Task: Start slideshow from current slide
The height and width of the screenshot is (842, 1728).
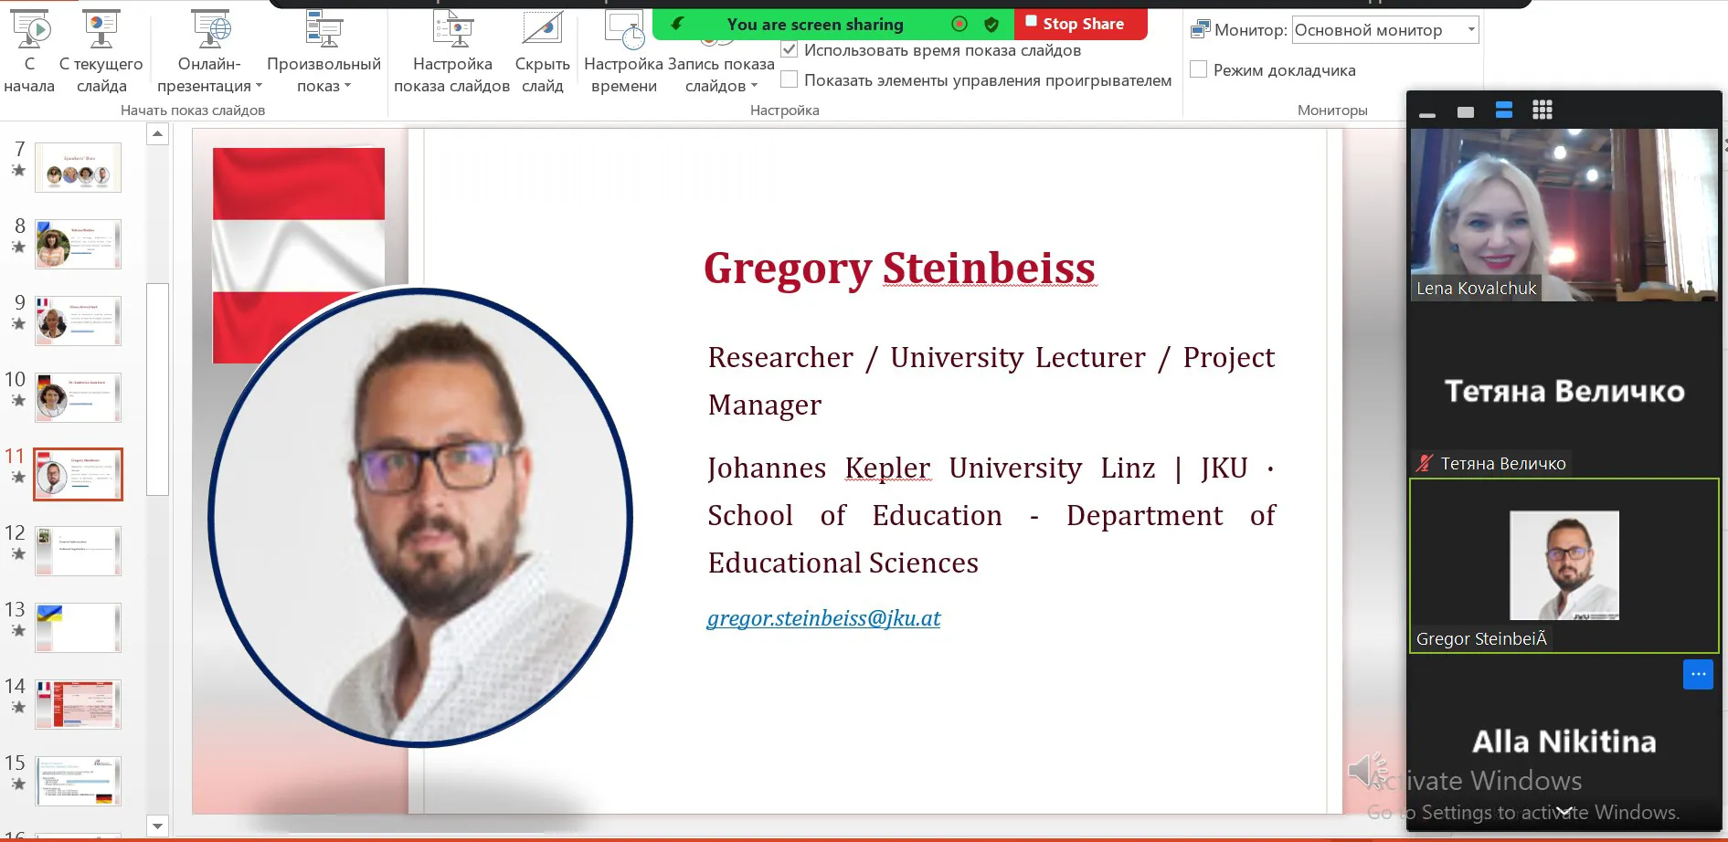Action: (101, 31)
